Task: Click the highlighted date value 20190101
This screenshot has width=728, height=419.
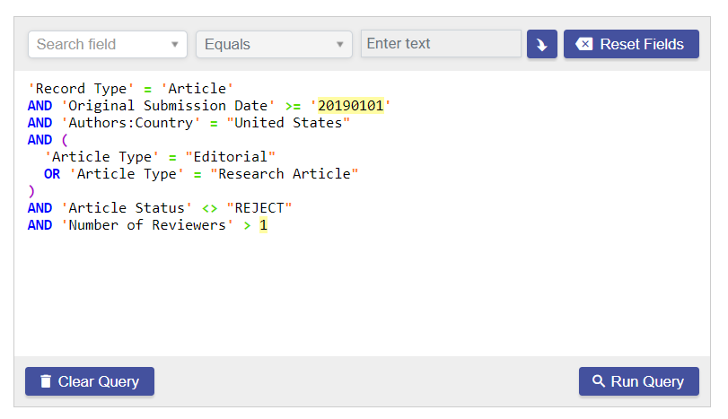Action: [350, 106]
